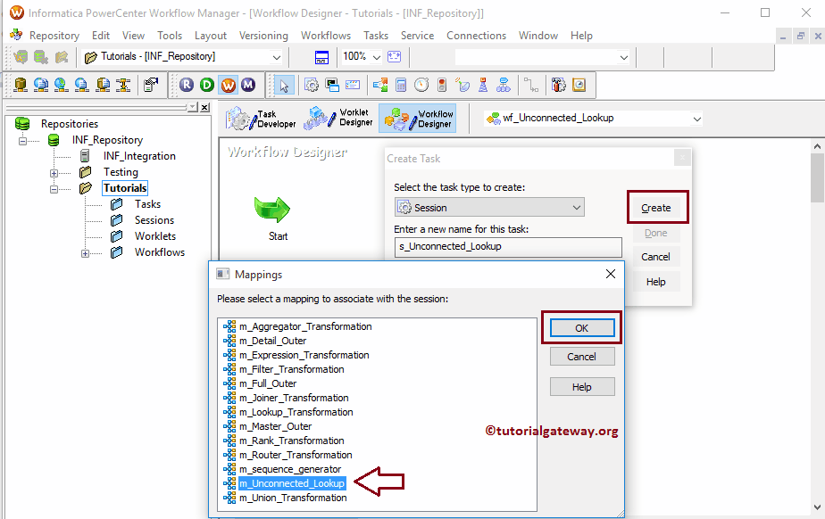
Task: Open the Versioning menu
Action: click(263, 36)
